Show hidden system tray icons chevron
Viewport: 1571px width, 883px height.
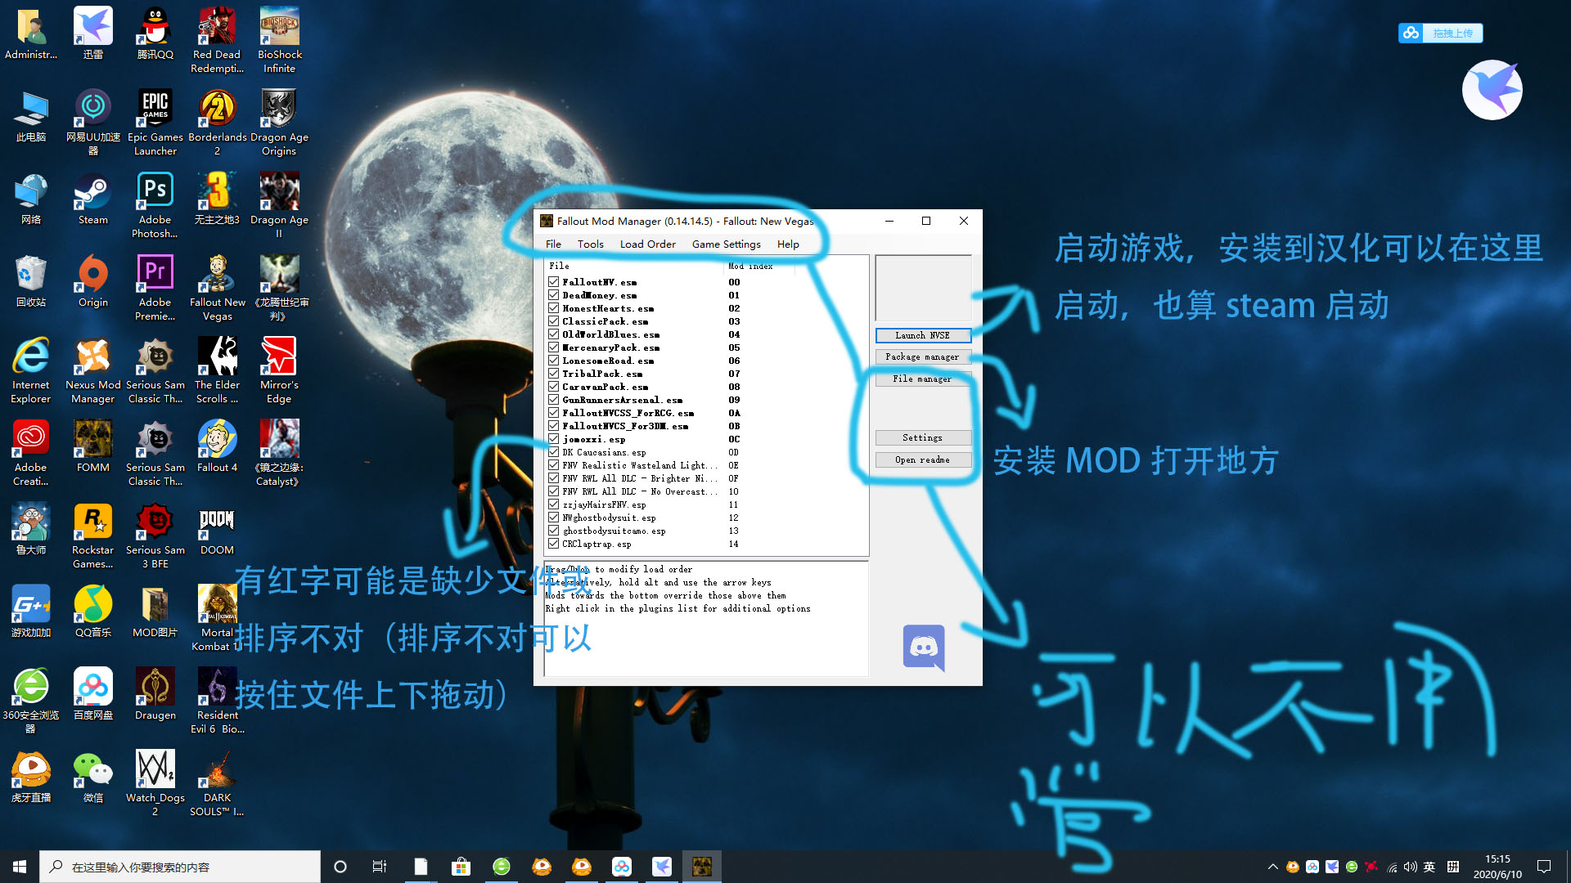[x=1272, y=867]
